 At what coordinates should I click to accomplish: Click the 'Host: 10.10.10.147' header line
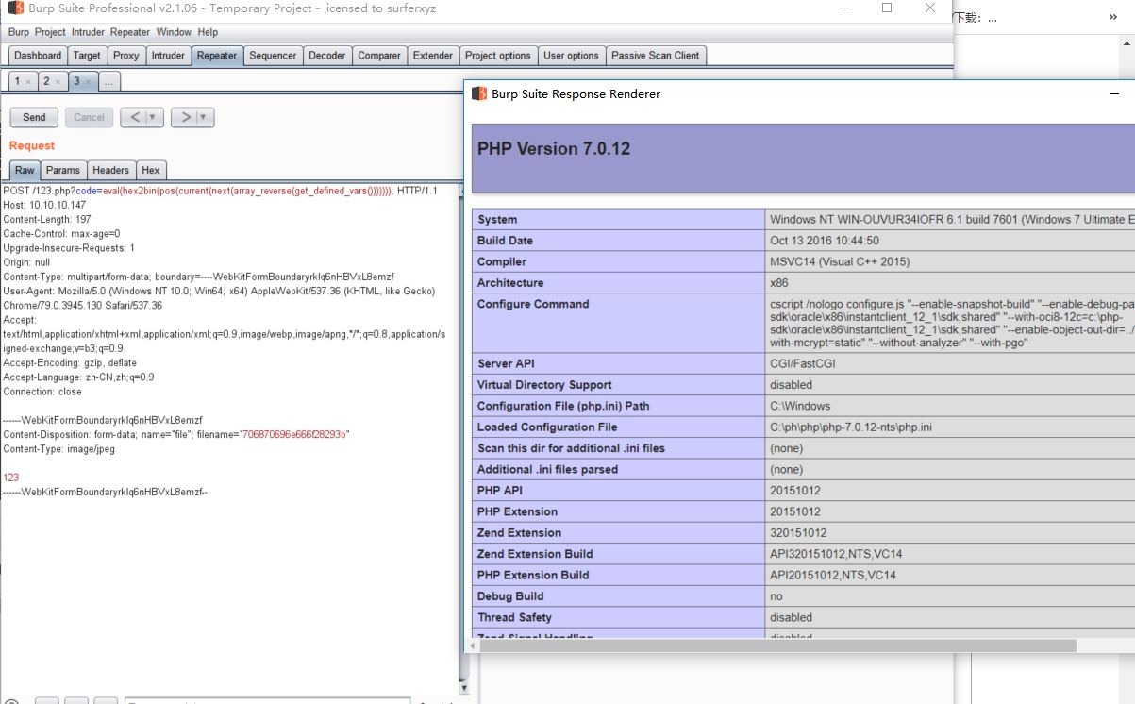click(x=44, y=205)
